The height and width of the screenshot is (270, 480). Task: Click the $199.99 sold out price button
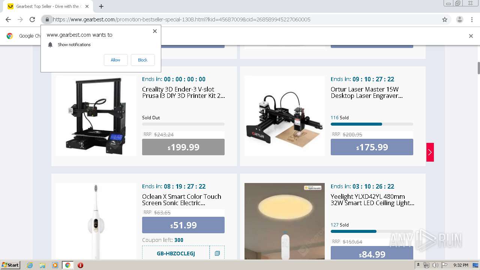(183, 147)
